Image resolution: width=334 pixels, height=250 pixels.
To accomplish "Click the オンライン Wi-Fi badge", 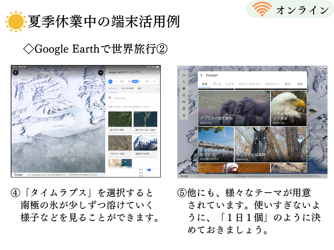I will (290, 9).
